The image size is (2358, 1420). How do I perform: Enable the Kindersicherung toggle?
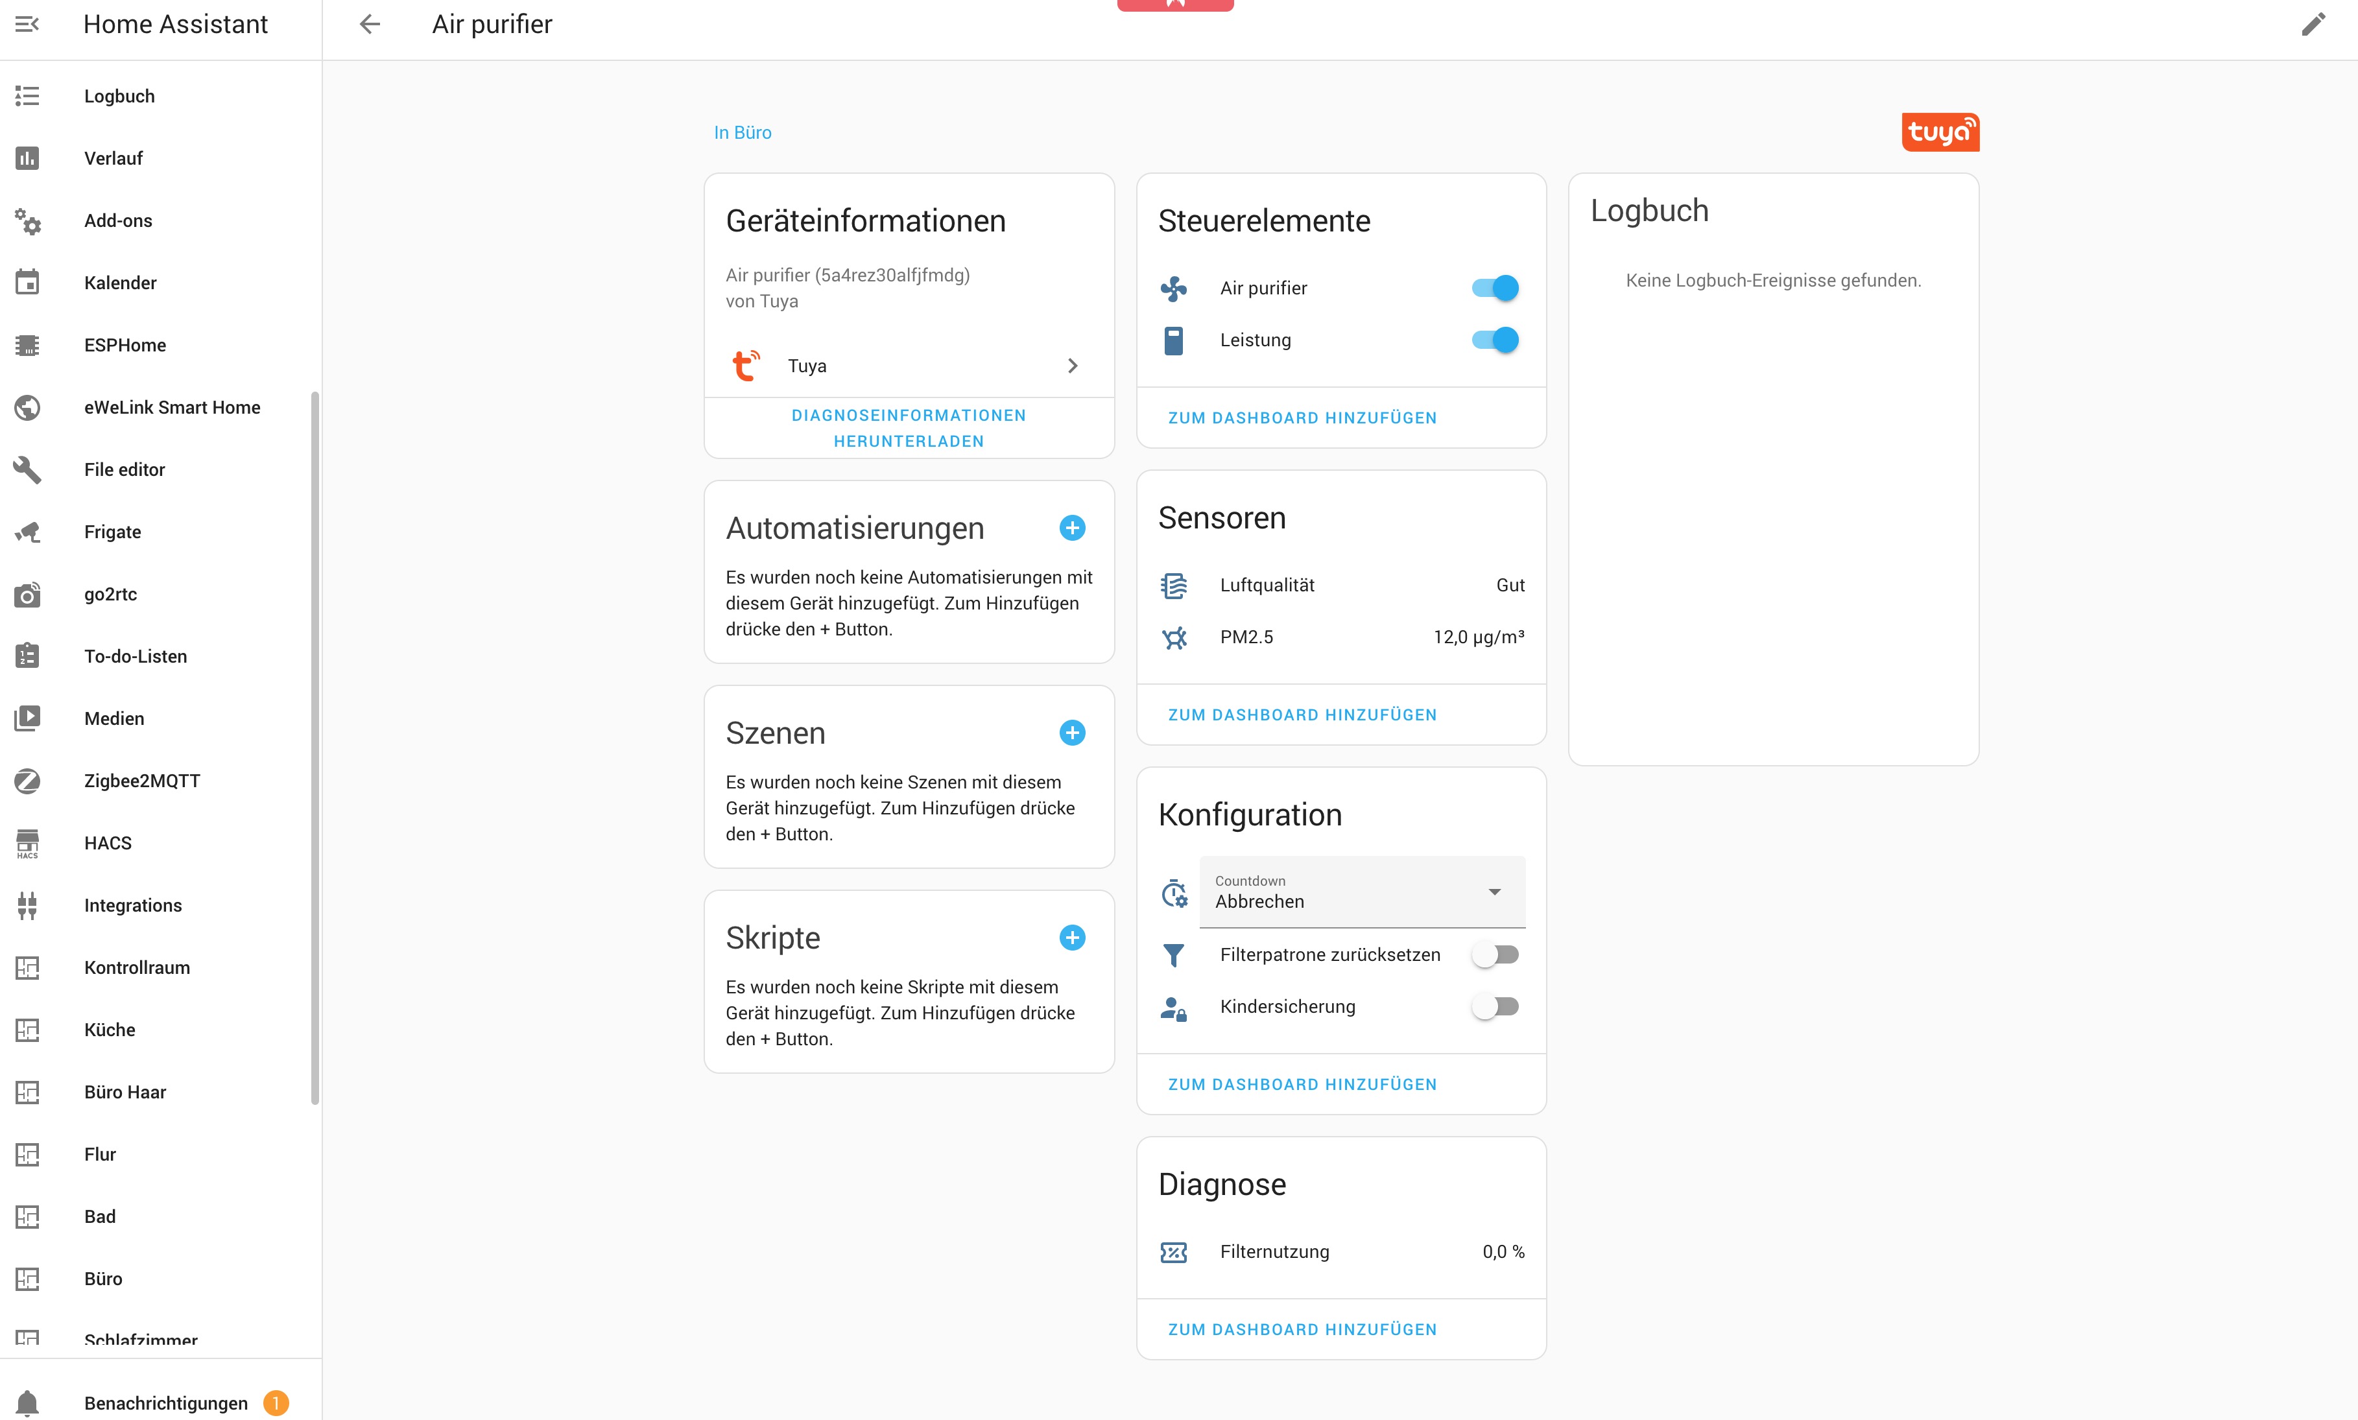1495,1006
